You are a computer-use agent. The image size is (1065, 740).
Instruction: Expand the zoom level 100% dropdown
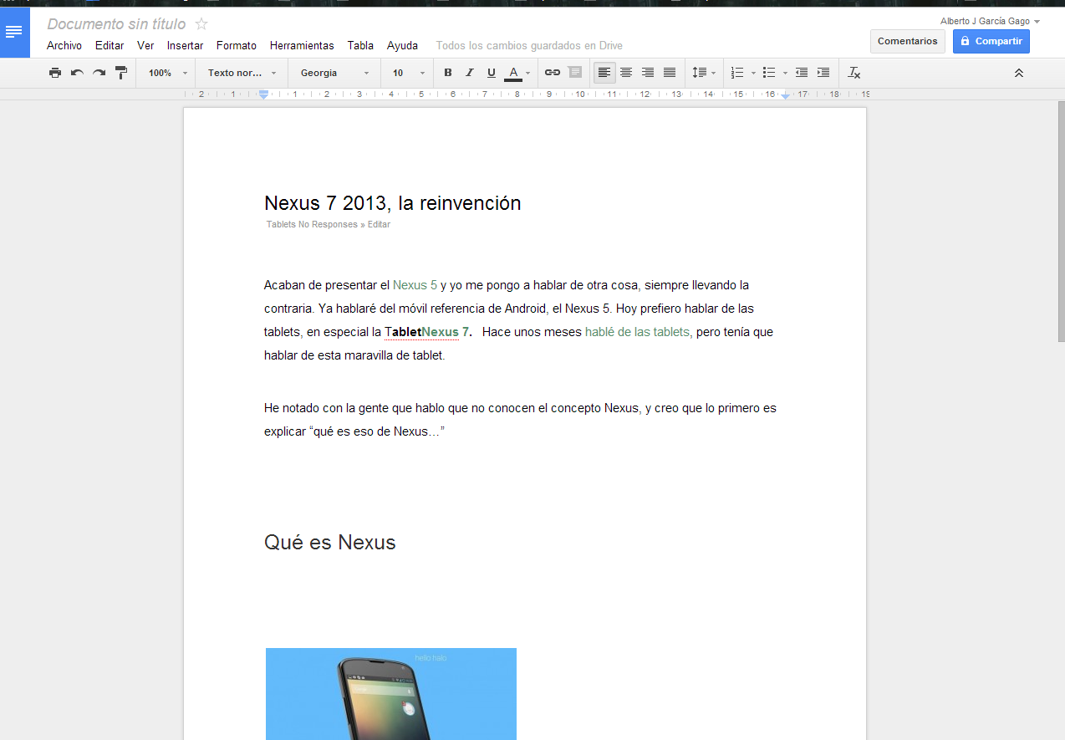click(167, 73)
